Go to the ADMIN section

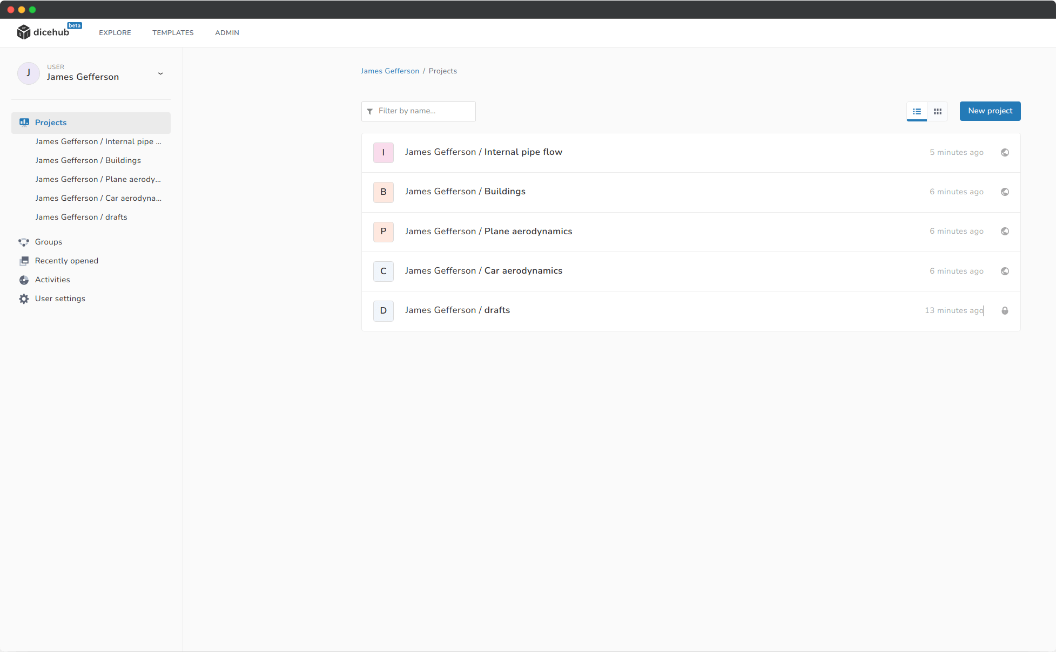click(x=227, y=33)
